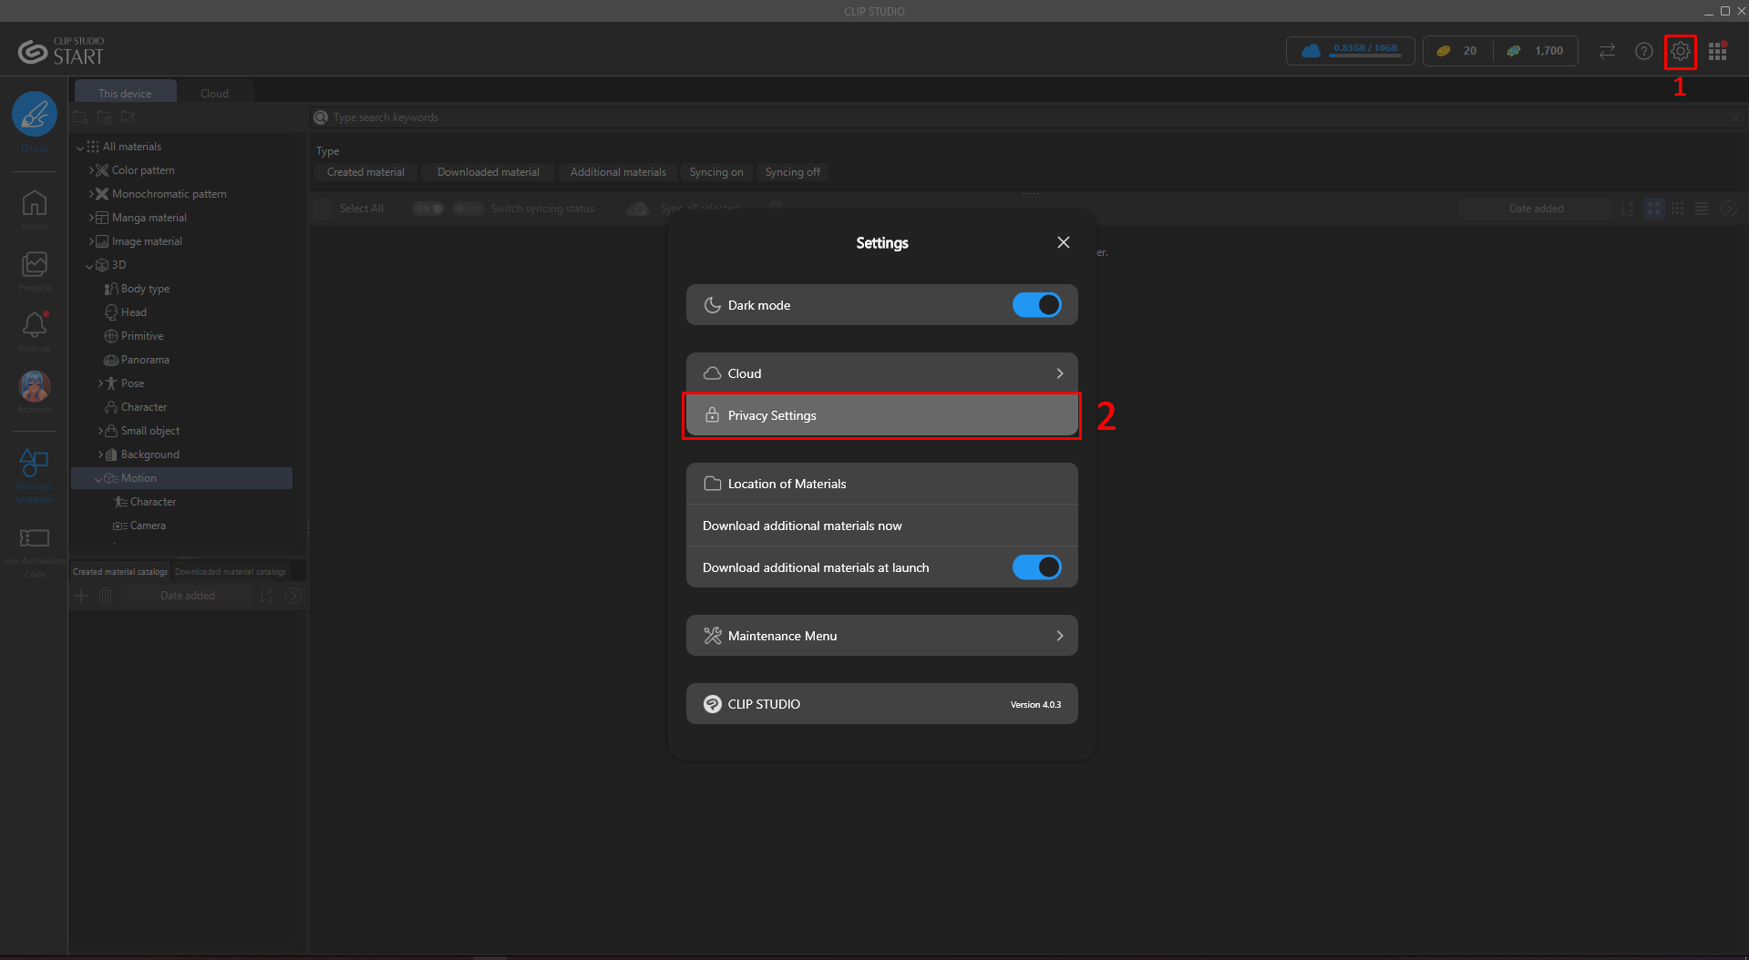Open the apps grid menu icon
The image size is (1749, 960).
point(1717,52)
